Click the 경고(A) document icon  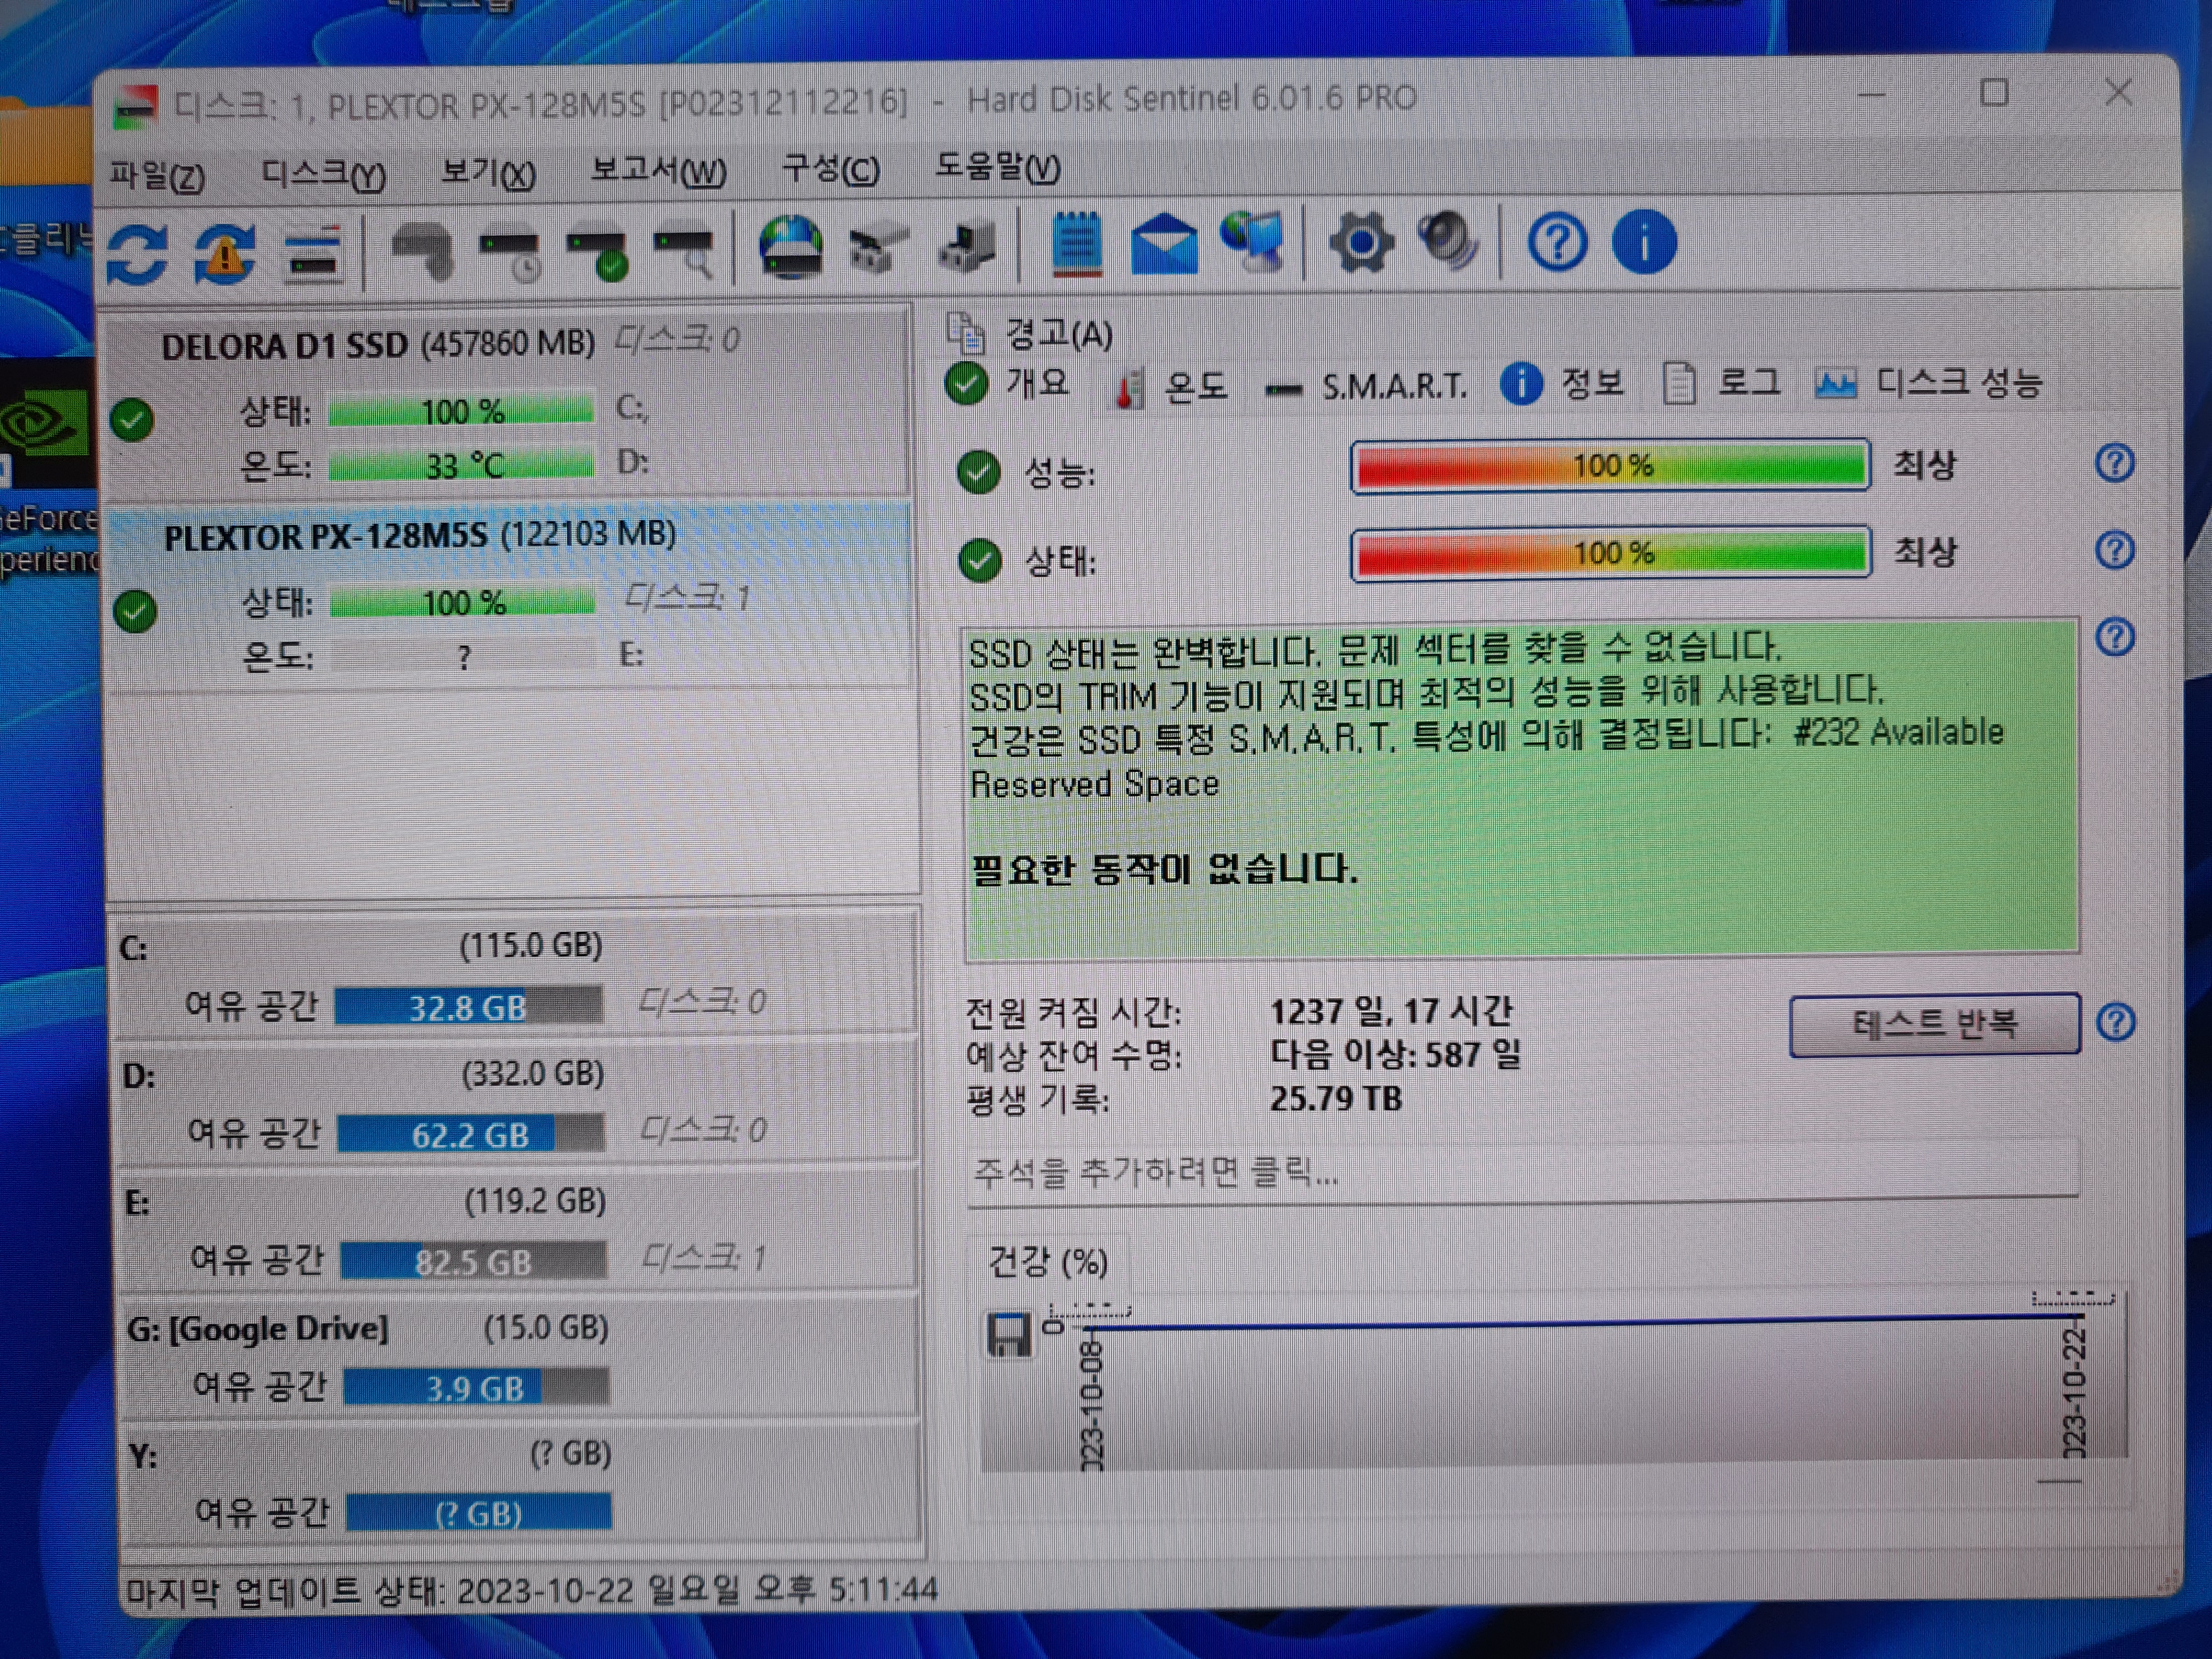click(965, 333)
